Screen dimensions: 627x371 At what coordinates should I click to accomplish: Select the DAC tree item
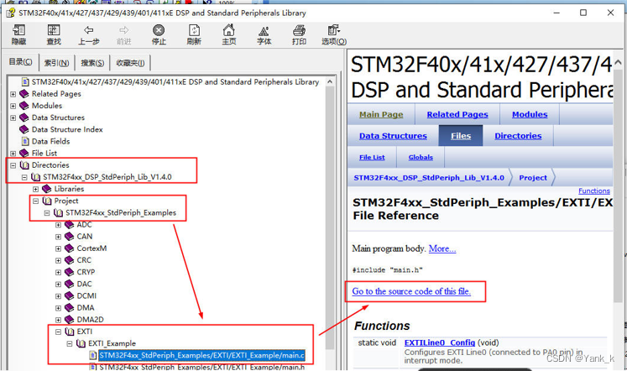(84, 284)
